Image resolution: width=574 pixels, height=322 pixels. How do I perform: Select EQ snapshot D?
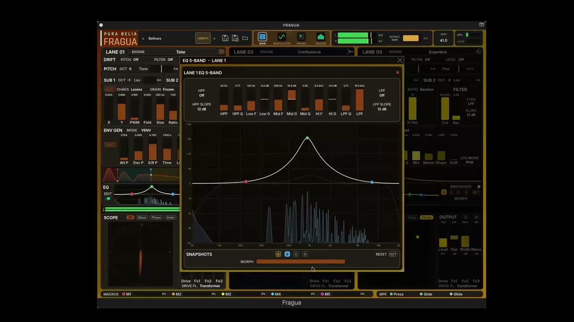pos(305,254)
